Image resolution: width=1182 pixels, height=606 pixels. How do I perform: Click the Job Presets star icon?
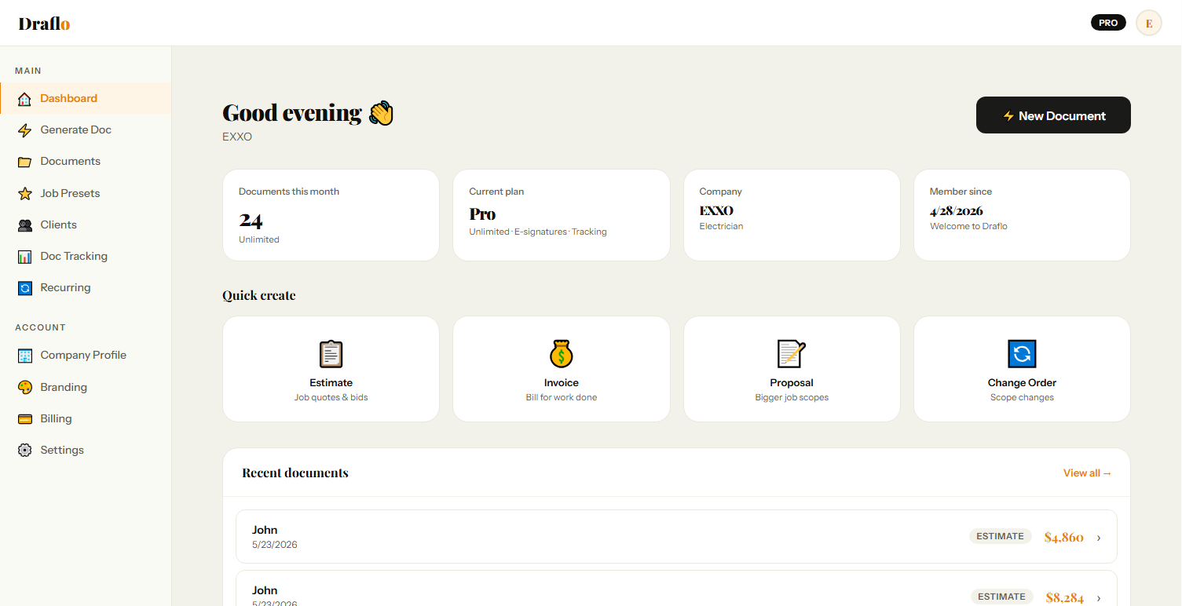24,193
